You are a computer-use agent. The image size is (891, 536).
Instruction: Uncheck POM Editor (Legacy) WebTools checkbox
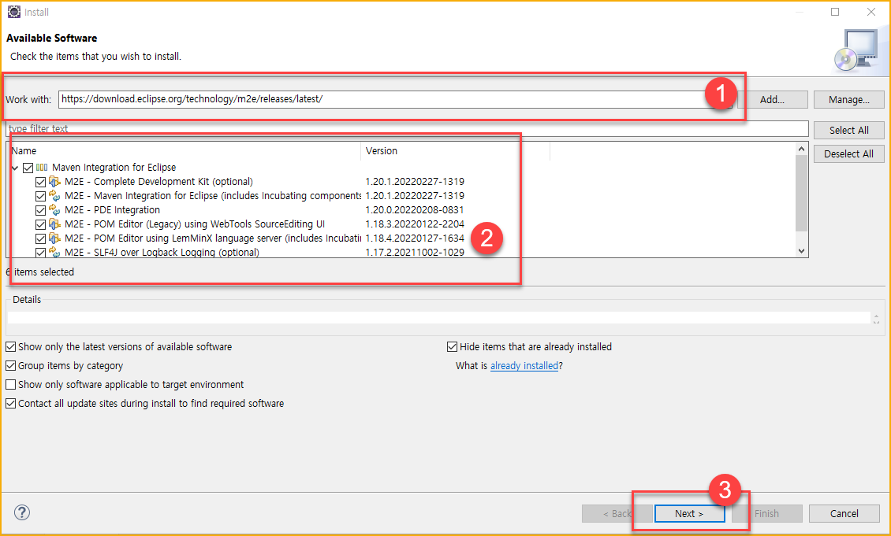coord(40,224)
